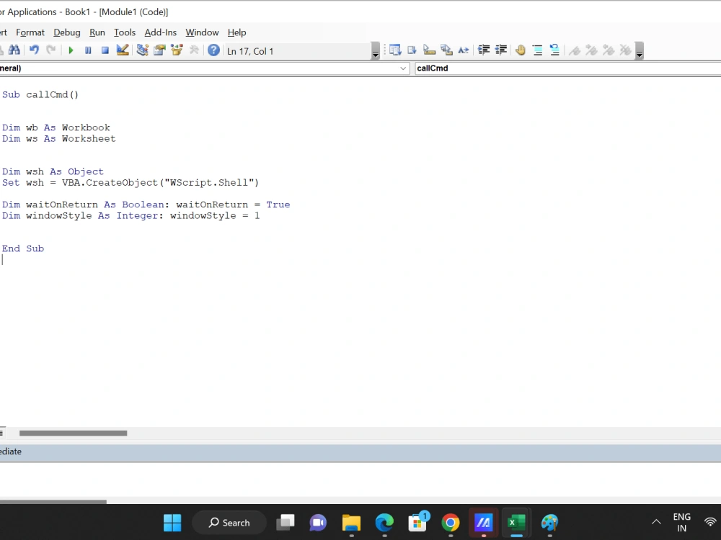This screenshot has height=540, width=721.
Task: Click the ENG IN language indicator
Action: pos(681,523)
